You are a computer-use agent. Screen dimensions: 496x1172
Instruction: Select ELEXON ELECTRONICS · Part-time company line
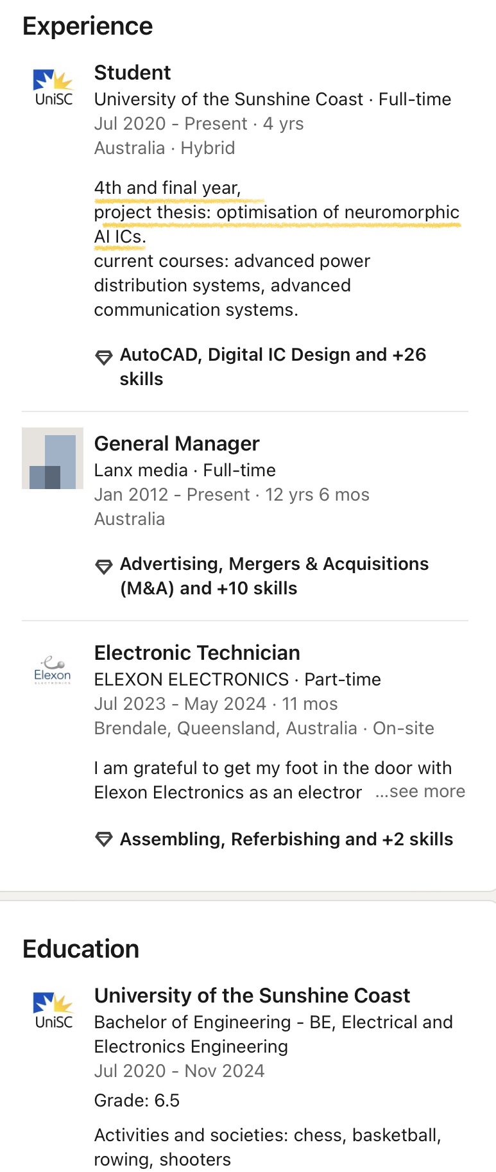click(x=237, y=680)
